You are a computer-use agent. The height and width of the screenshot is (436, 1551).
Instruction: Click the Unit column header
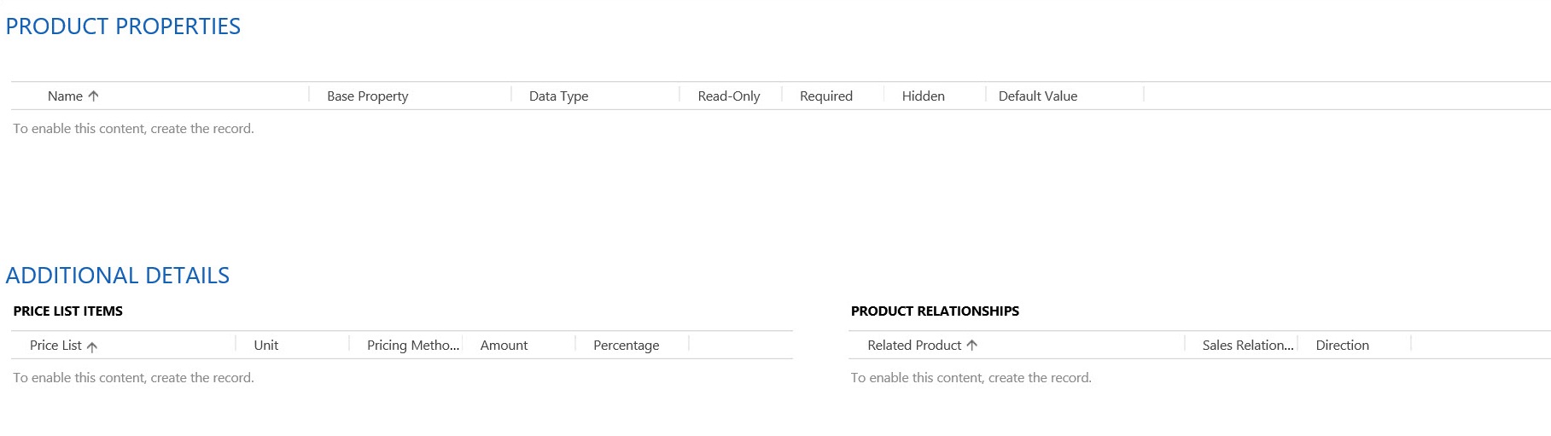[x=265, y=346]
